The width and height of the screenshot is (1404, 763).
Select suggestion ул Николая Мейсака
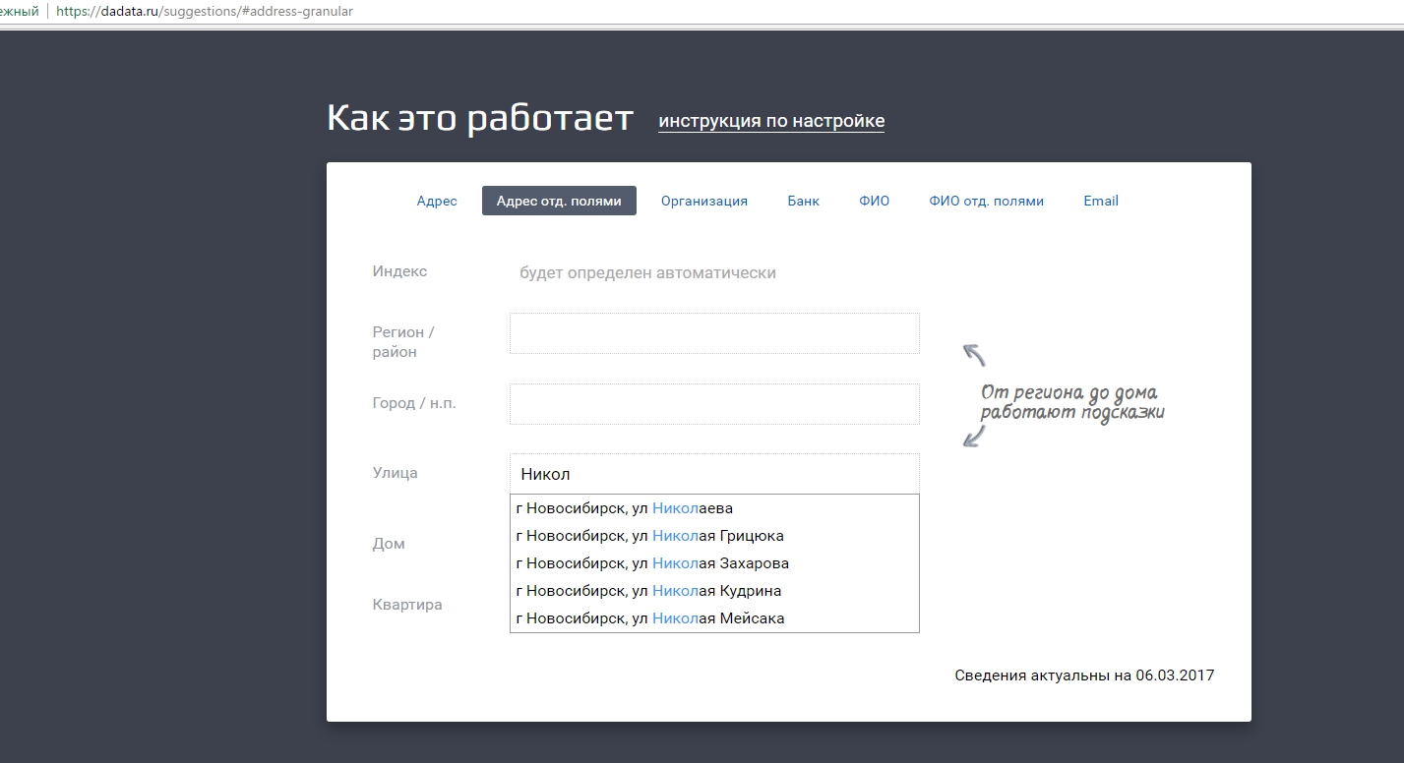[714, 618]
